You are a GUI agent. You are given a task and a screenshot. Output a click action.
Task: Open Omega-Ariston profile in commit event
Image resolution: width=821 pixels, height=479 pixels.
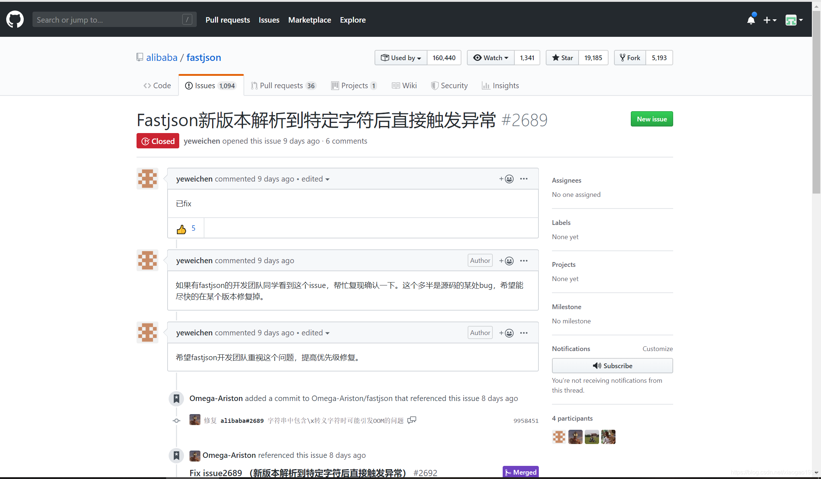[216, 398]
